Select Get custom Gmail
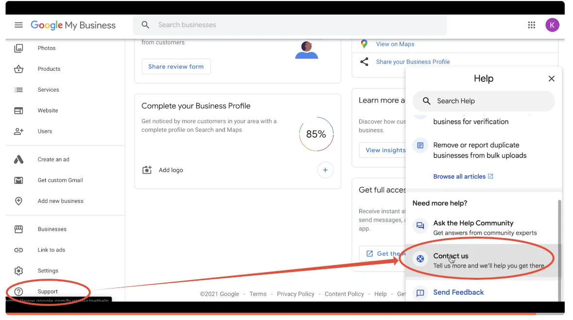The image size is (573, 320). coord(60,180)
